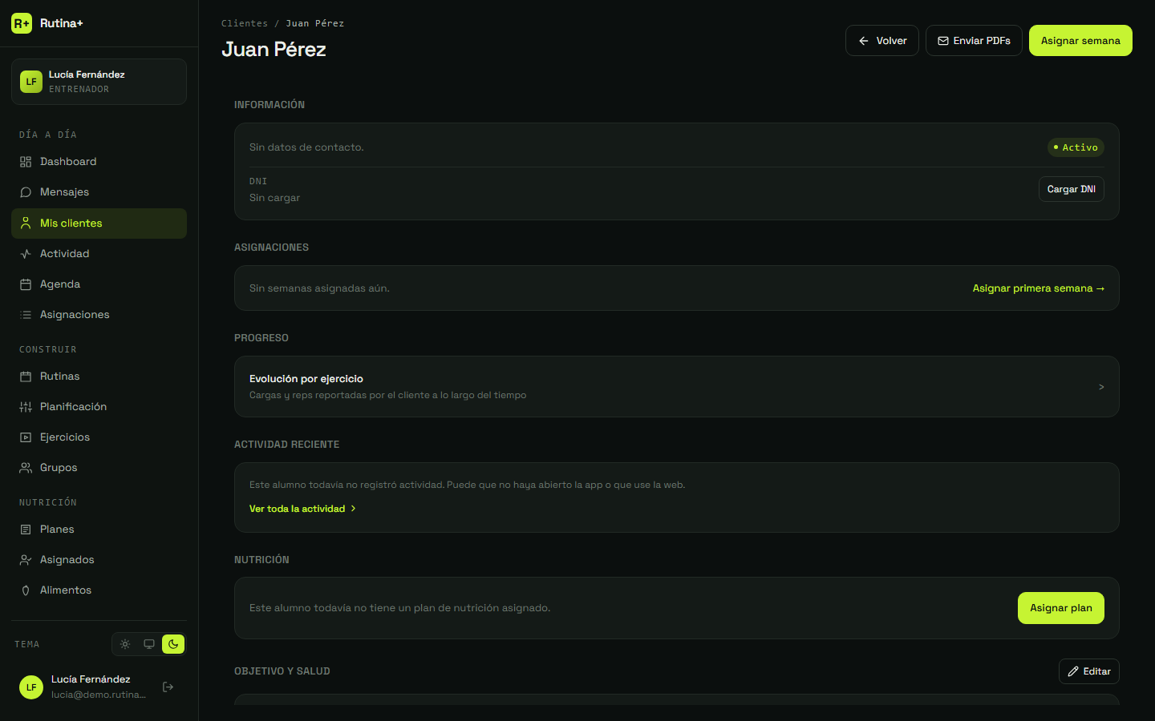Click the Mis clientes person icon
Image resolution: width=1155 pixels, height=721 pixels.
point(26,224)
